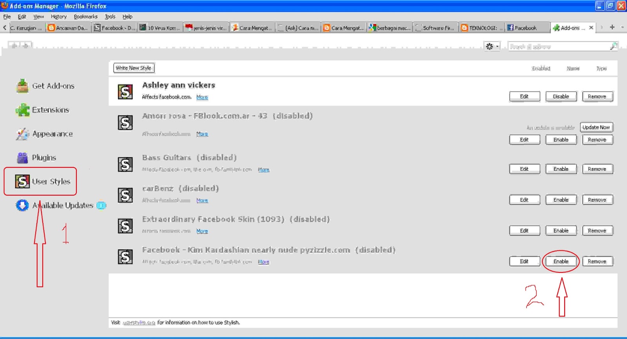
Task: Go back in add-ons history
Action: click(x=14, y=46)
